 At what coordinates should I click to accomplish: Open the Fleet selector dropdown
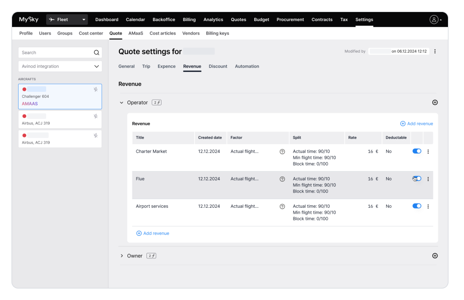(67, 20)
